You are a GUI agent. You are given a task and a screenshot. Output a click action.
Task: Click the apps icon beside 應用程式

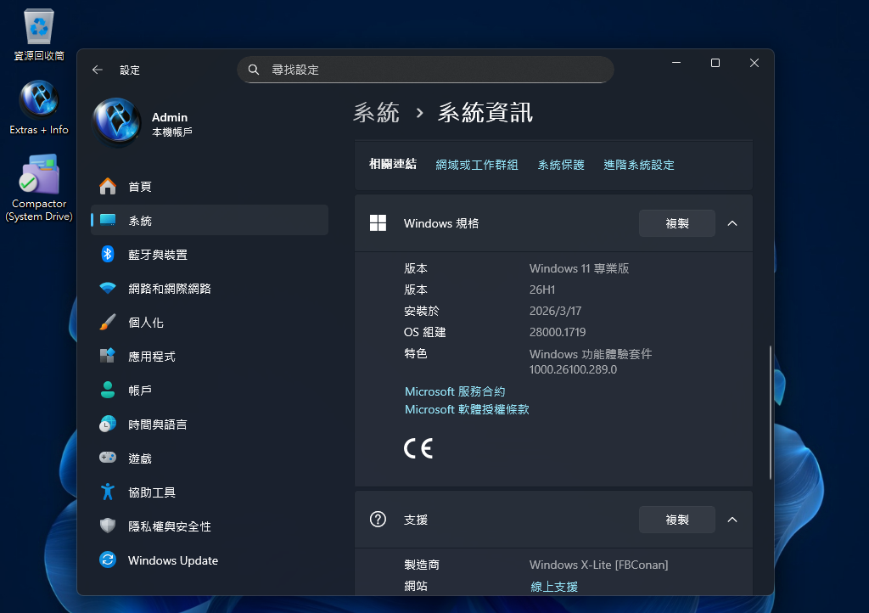tap(108, 356)
